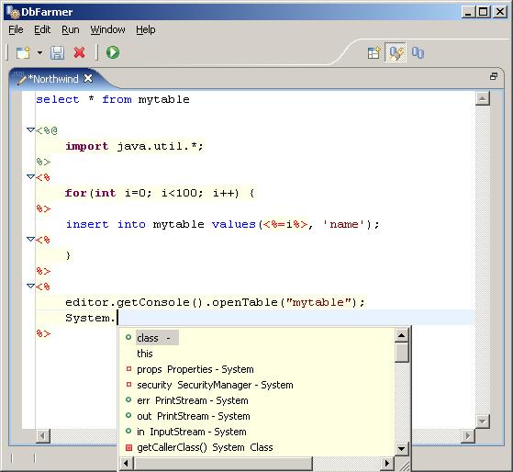This screenshot has width=513, height=472.
Task: Collapse the fold marker beside the editor.getConsole block
Action: click(31, 287)
